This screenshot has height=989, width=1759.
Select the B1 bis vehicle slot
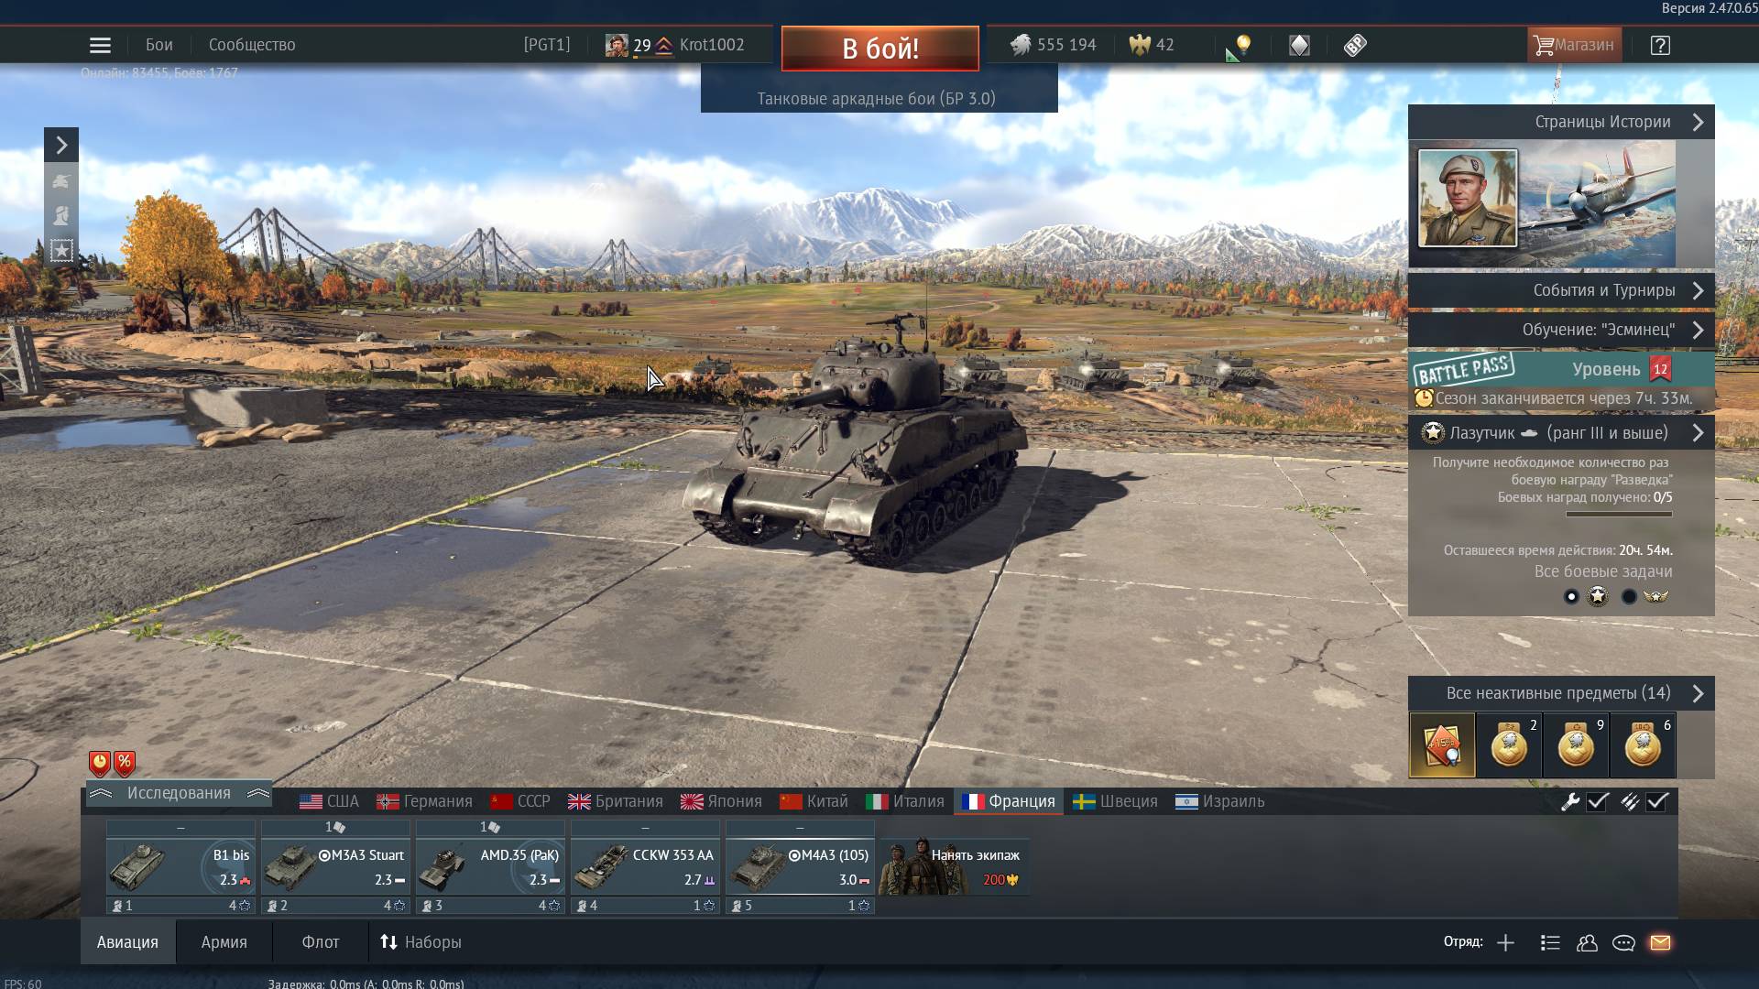point(180,866)
